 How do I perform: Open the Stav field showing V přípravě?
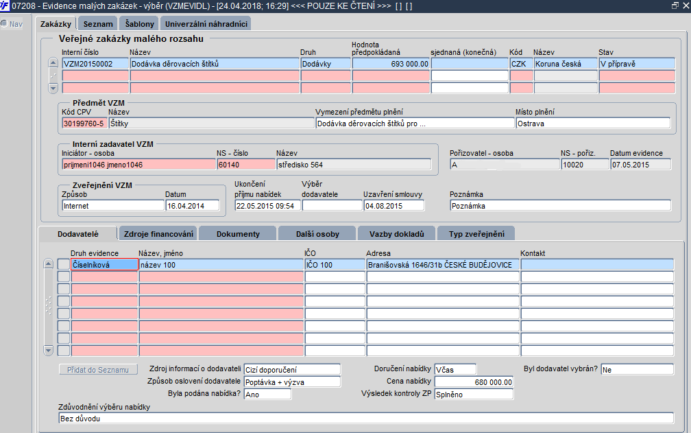(x=635, y=63)
